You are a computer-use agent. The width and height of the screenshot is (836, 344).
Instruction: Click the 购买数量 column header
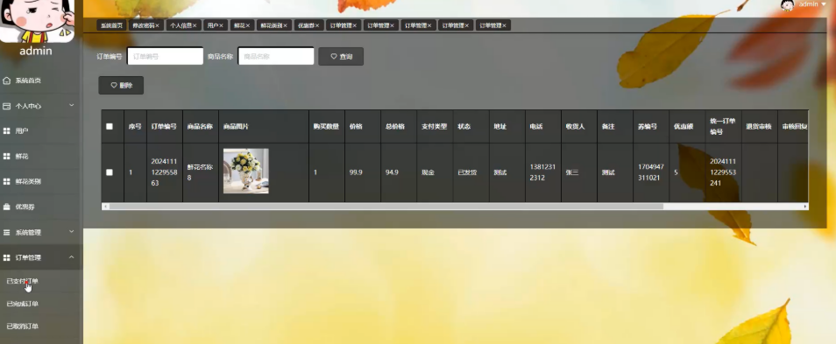[326, 127]
